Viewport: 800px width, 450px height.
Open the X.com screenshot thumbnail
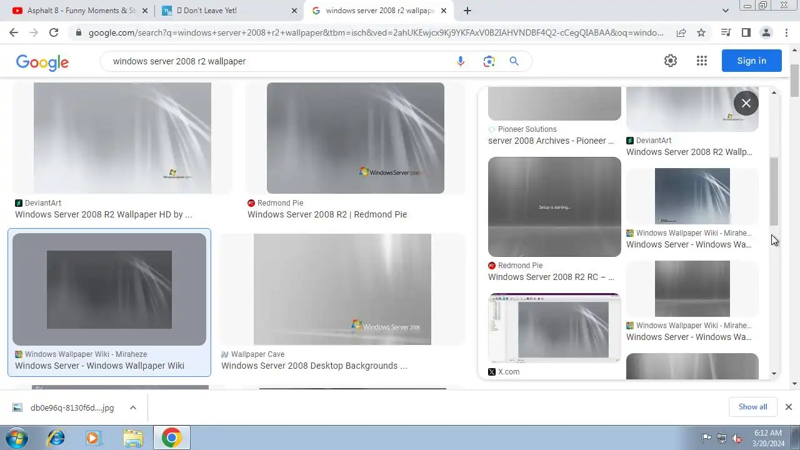coord(554,328)
